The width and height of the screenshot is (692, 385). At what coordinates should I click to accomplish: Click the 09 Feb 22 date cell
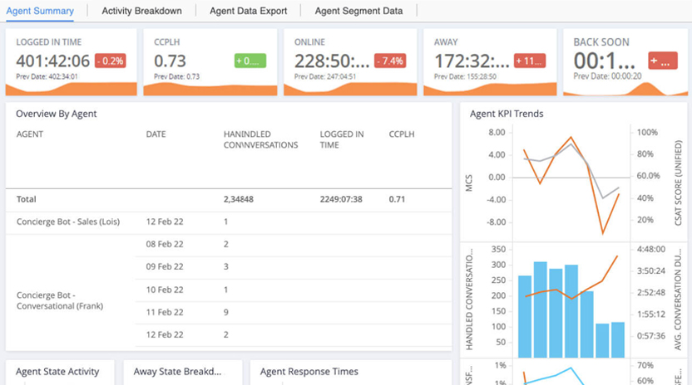[165, 266]
